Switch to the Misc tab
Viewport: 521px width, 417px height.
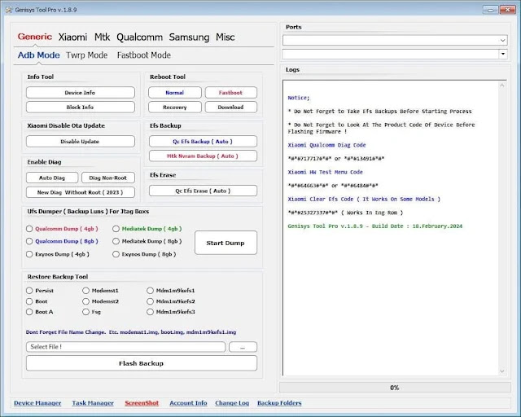pyautogui.click(x=225, y=37)
